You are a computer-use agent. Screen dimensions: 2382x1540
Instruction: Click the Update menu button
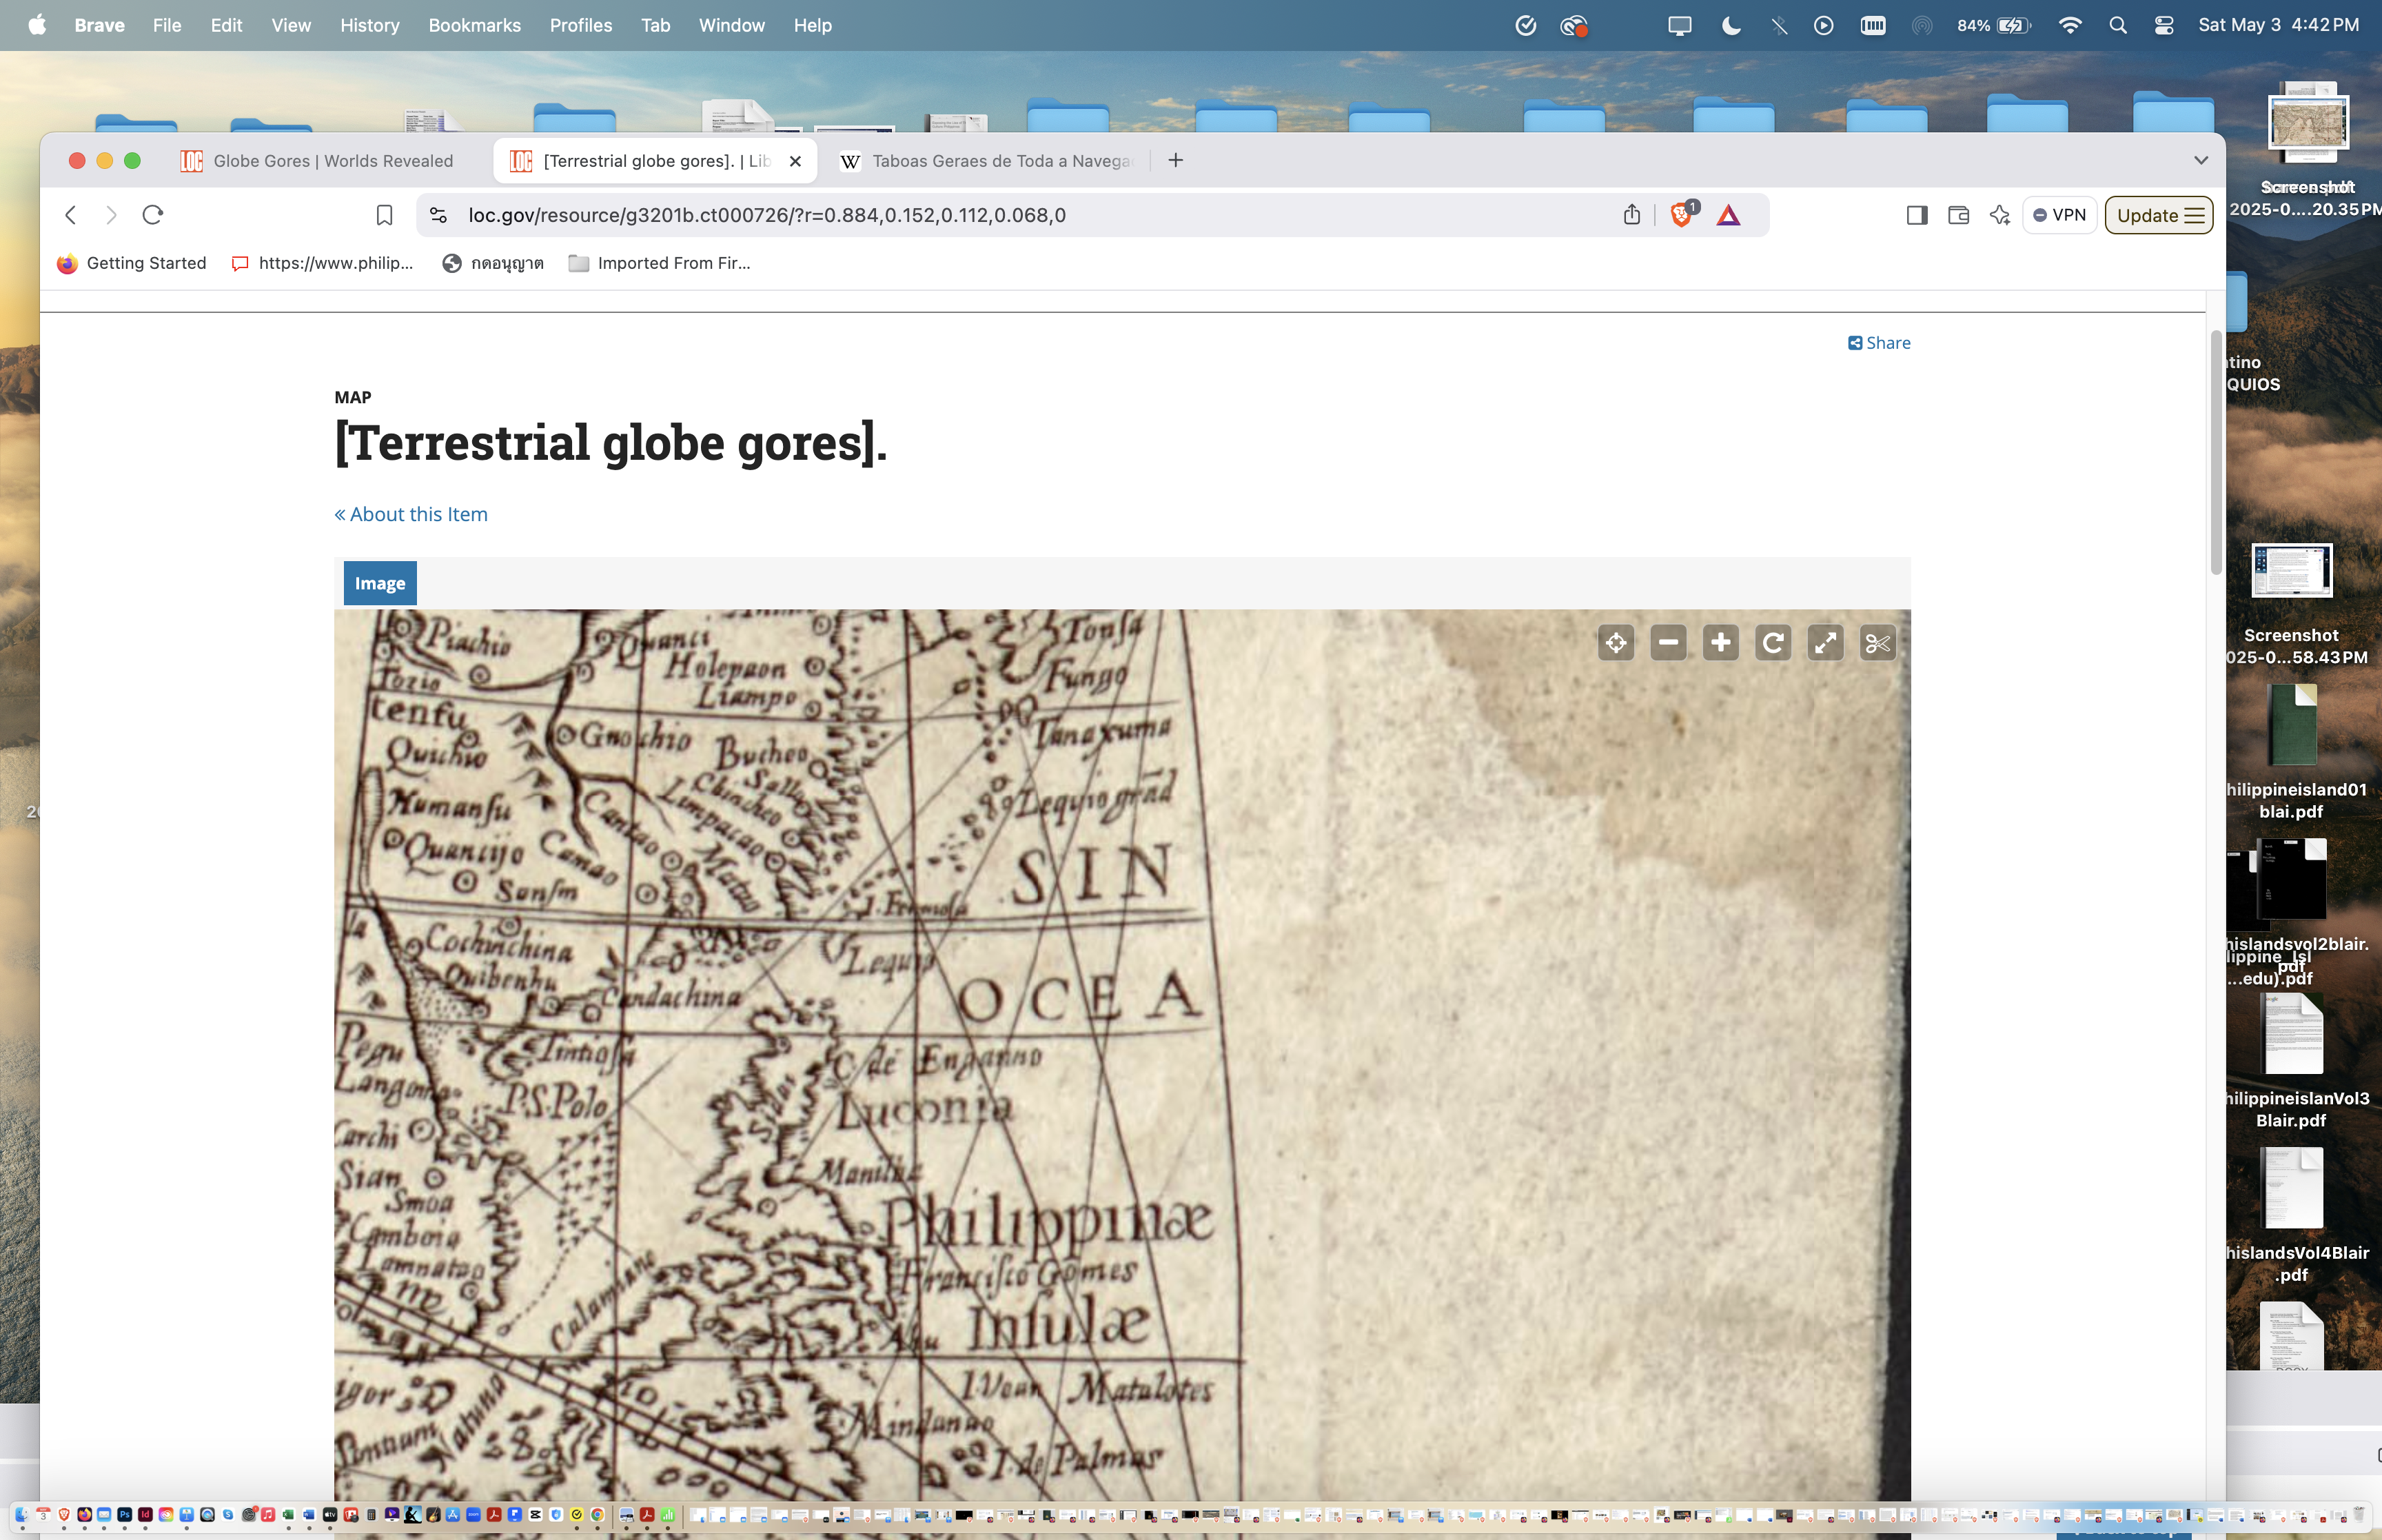point(2159,215)
